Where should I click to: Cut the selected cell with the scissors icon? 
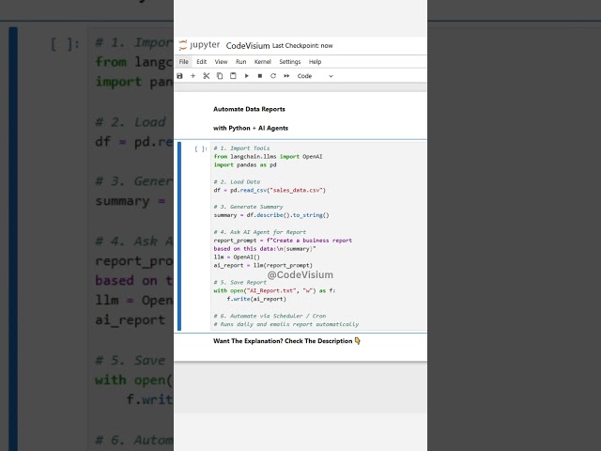point(207,76)
